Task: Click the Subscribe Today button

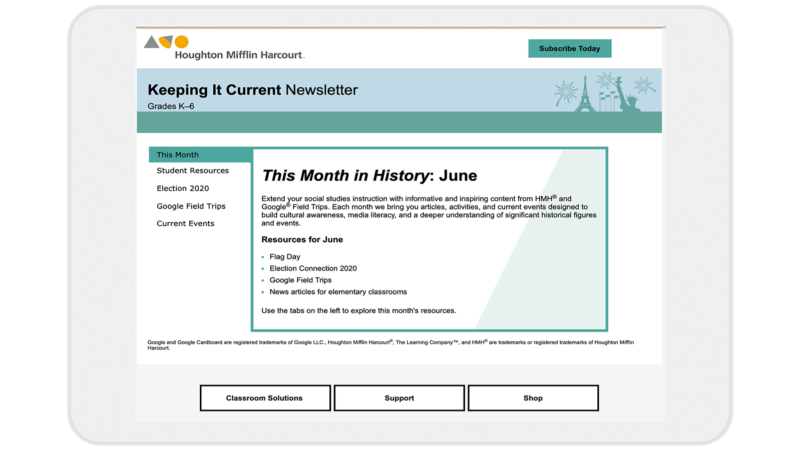Action: 570,48
